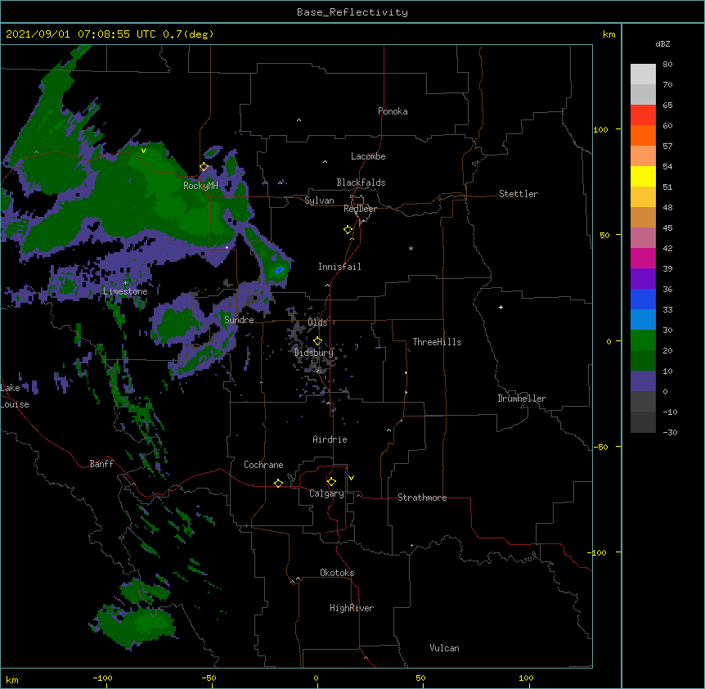
Task: Click the HighRiver label
Action: click(x=352, y=608)
